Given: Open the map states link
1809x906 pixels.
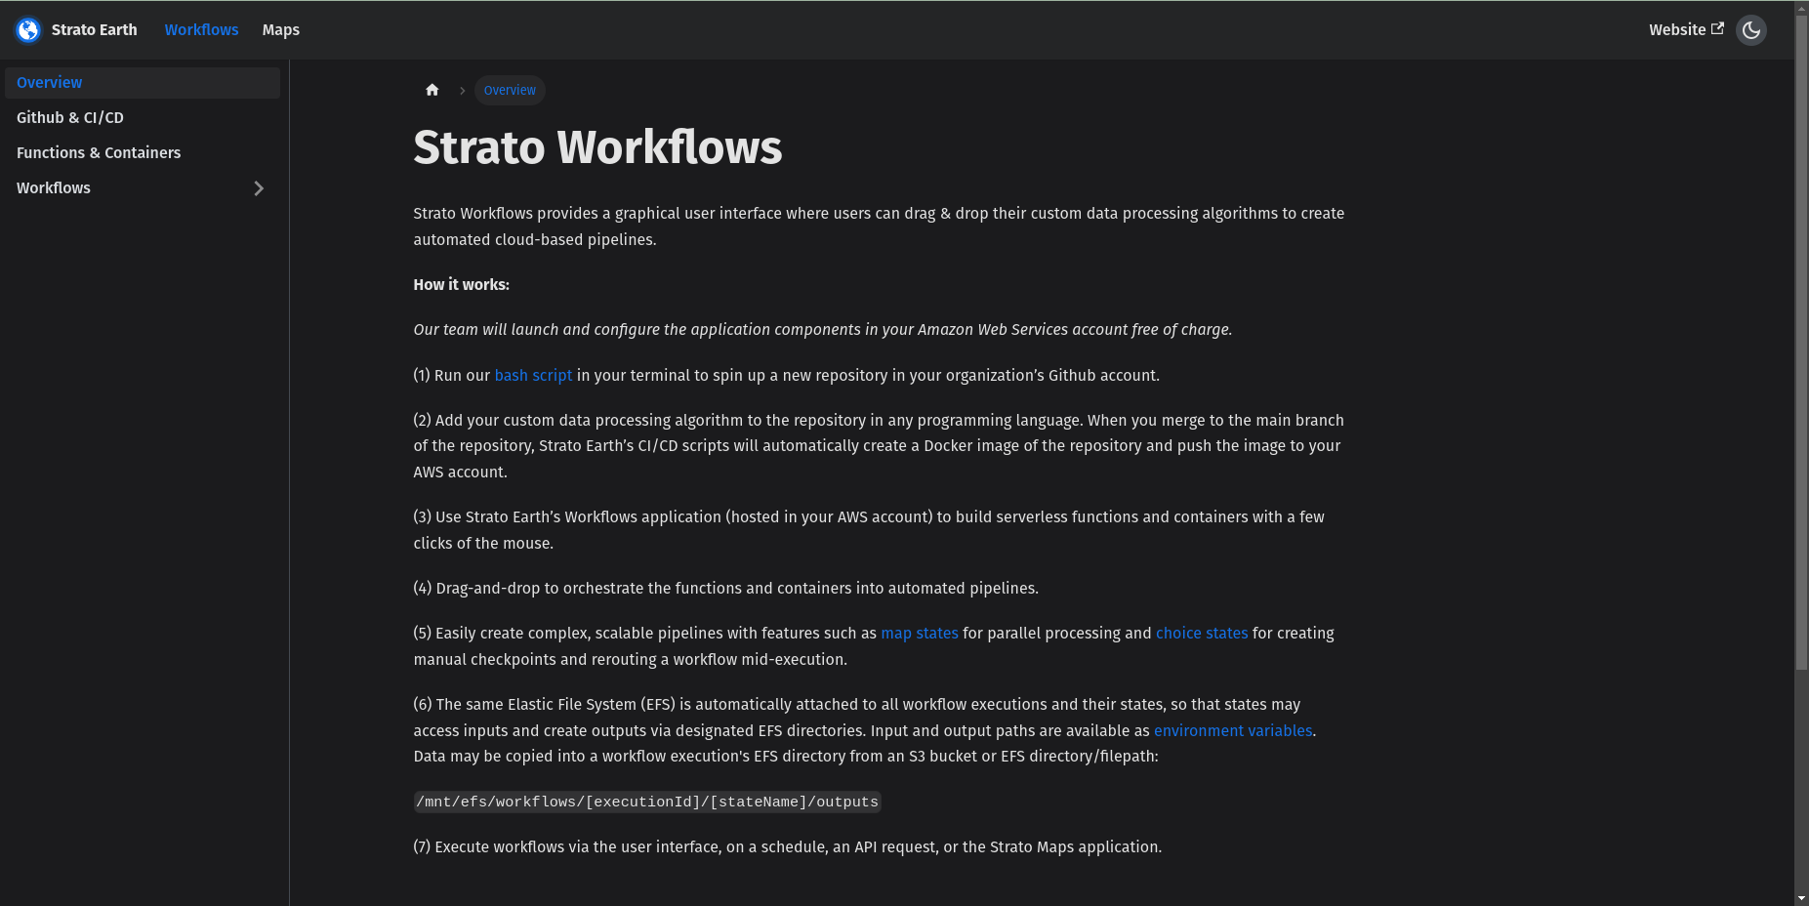Looking at the screenshot, I should pyautogui.click(x=920, y=634).
